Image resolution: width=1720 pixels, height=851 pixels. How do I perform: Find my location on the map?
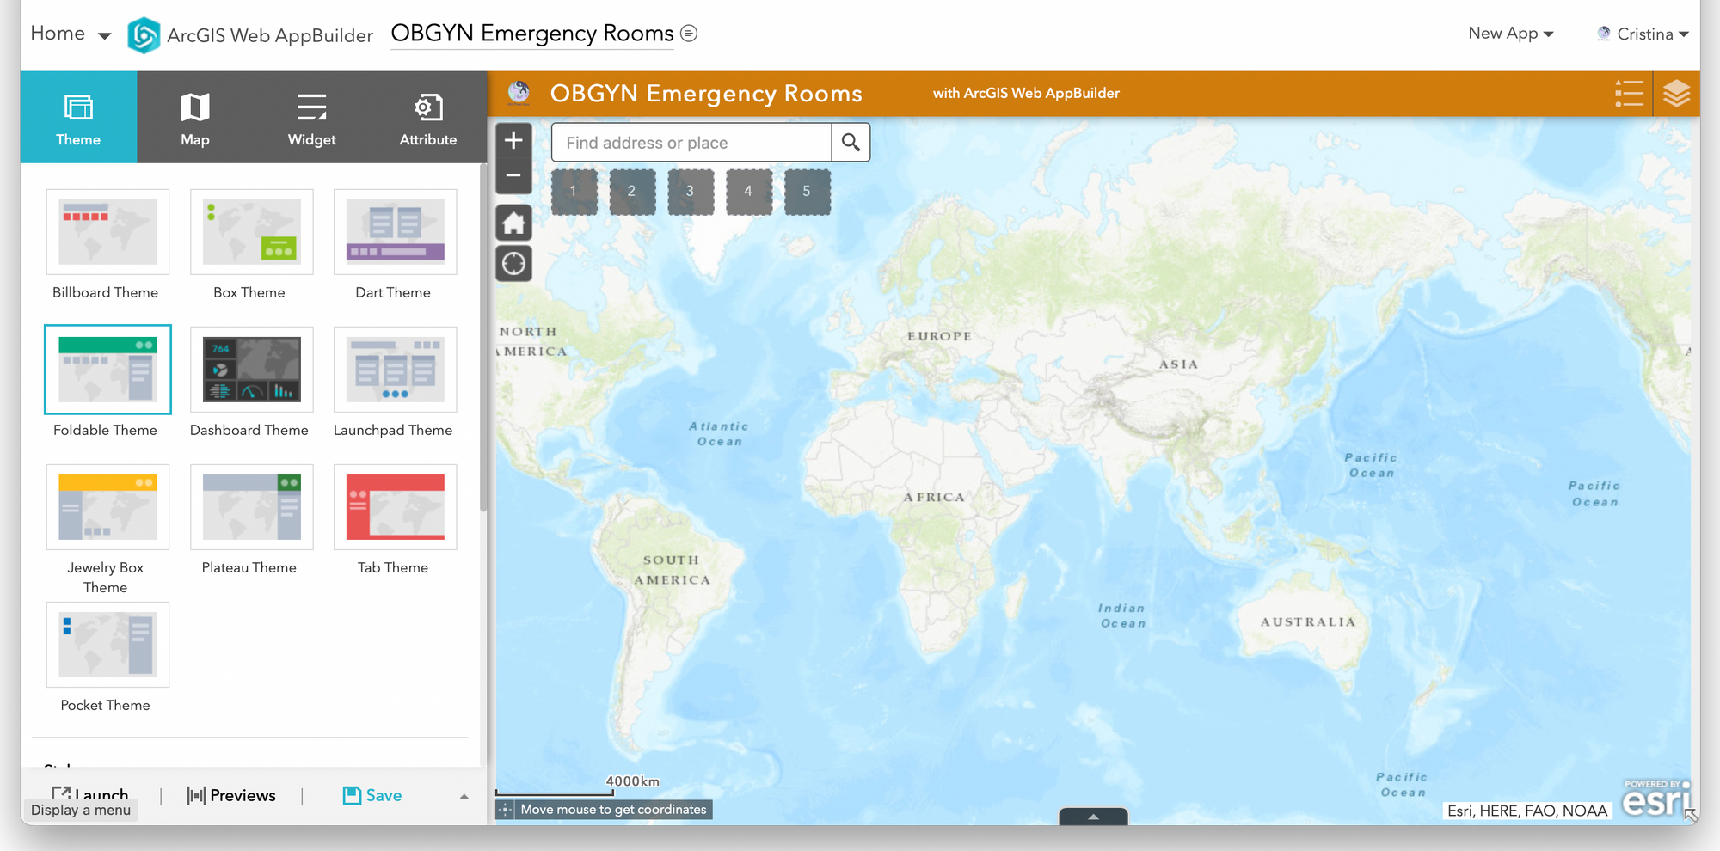(x=513, y=264)
